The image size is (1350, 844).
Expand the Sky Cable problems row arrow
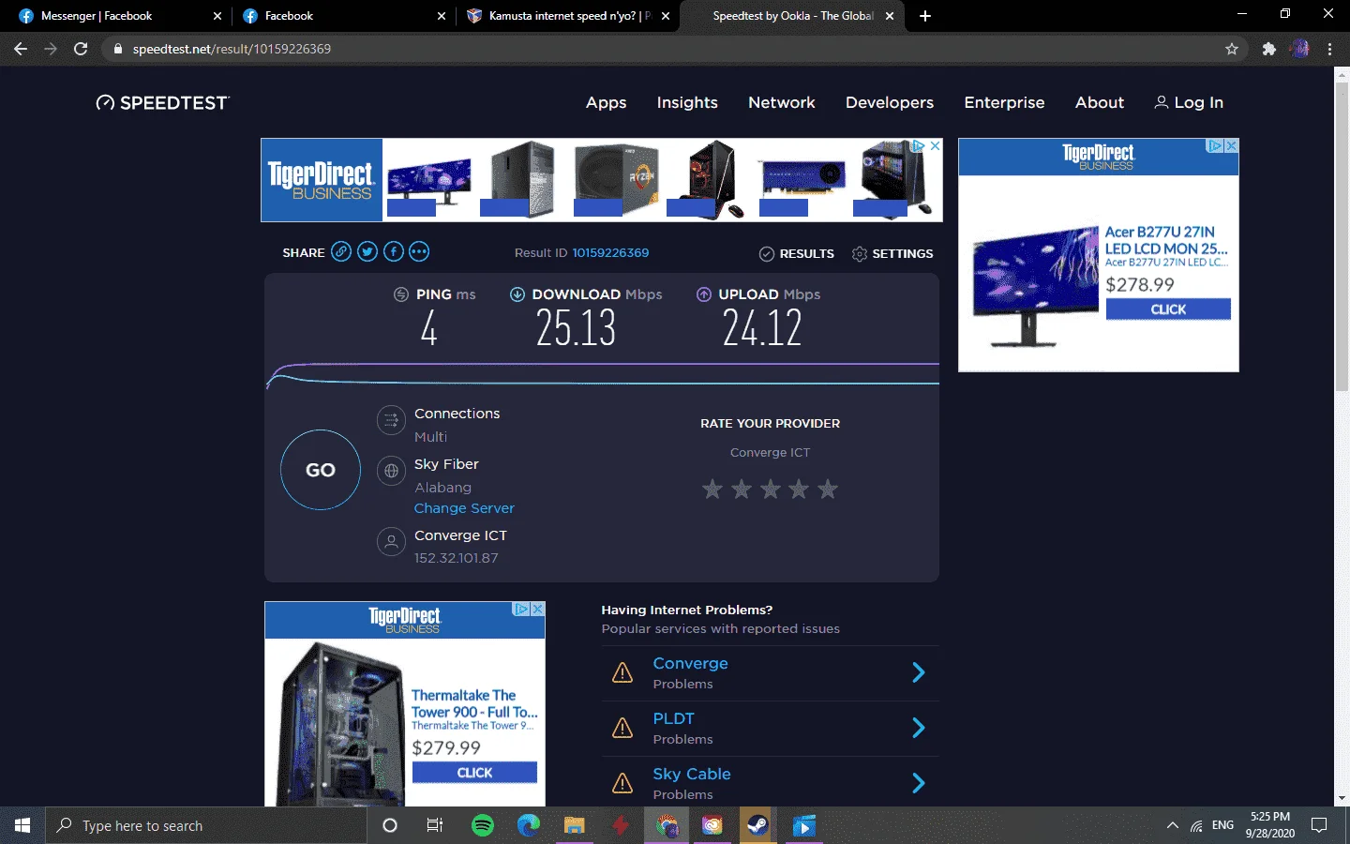919,783
